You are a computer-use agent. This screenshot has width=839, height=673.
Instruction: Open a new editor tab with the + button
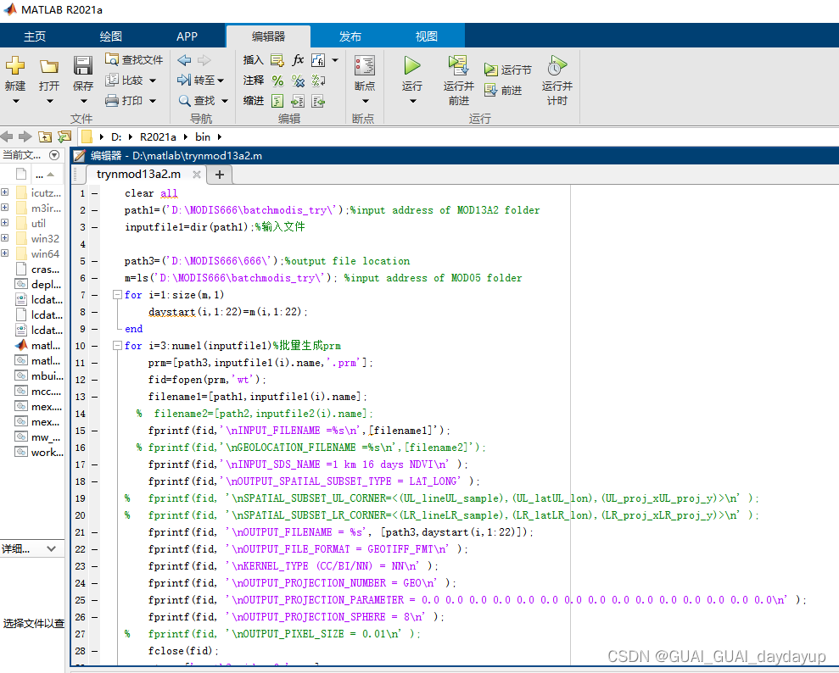(219, 173)
